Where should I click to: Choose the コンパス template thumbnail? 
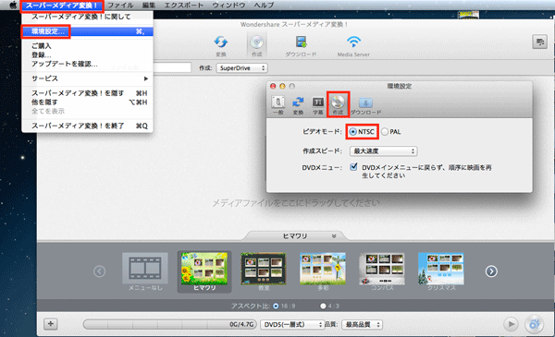pos(382,271)
